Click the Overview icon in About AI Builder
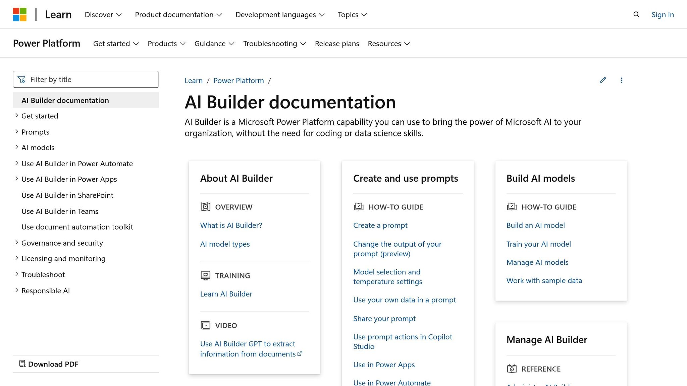 pyautogui.click(x=205, y=207)
